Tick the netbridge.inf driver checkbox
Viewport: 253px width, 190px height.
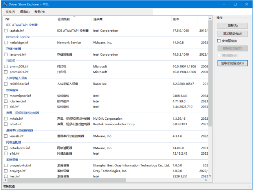coord(6,42)
